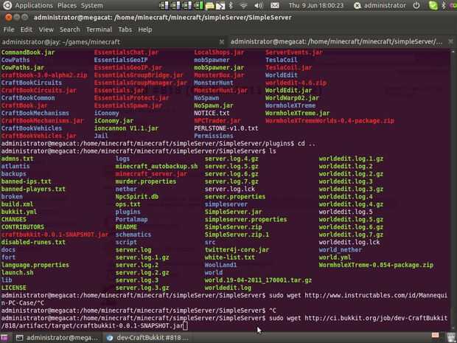Viewport: 457px width, 343px height.
Task: Click the show desktop icon in bottom panel
Action: (x=4, y=338)
